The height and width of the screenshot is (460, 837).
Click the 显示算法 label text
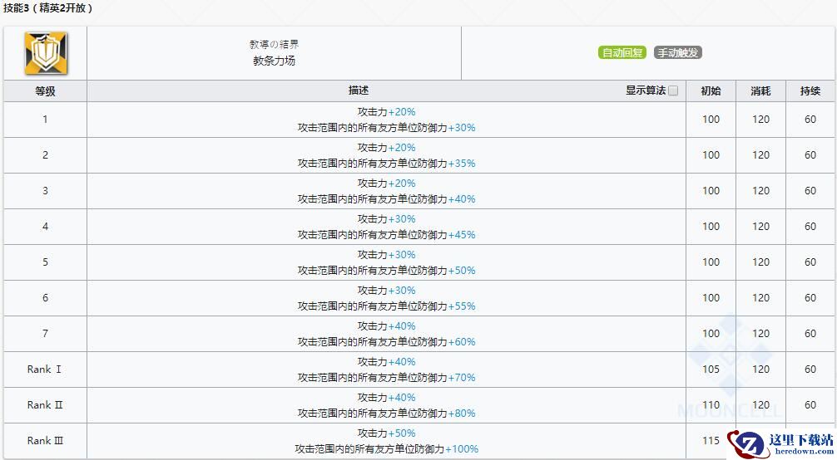point(646,91)
